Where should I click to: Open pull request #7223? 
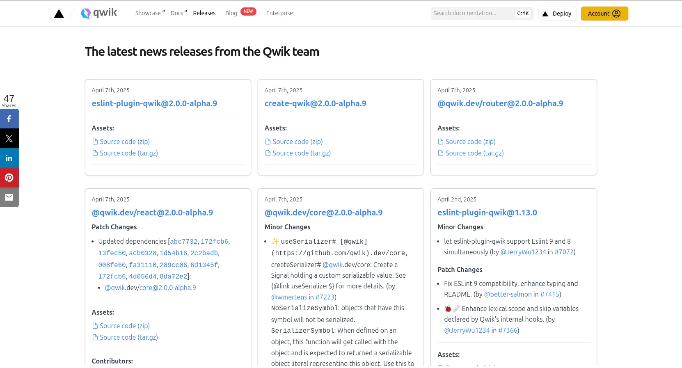click(325, 297)
